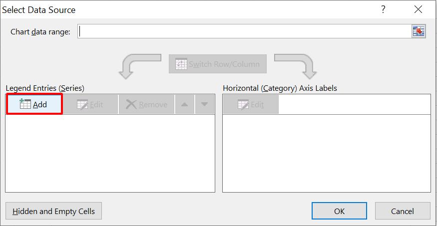This screenshot has width=437, height=226.
Task: Open help with the question mark
Action: (383, 9)
